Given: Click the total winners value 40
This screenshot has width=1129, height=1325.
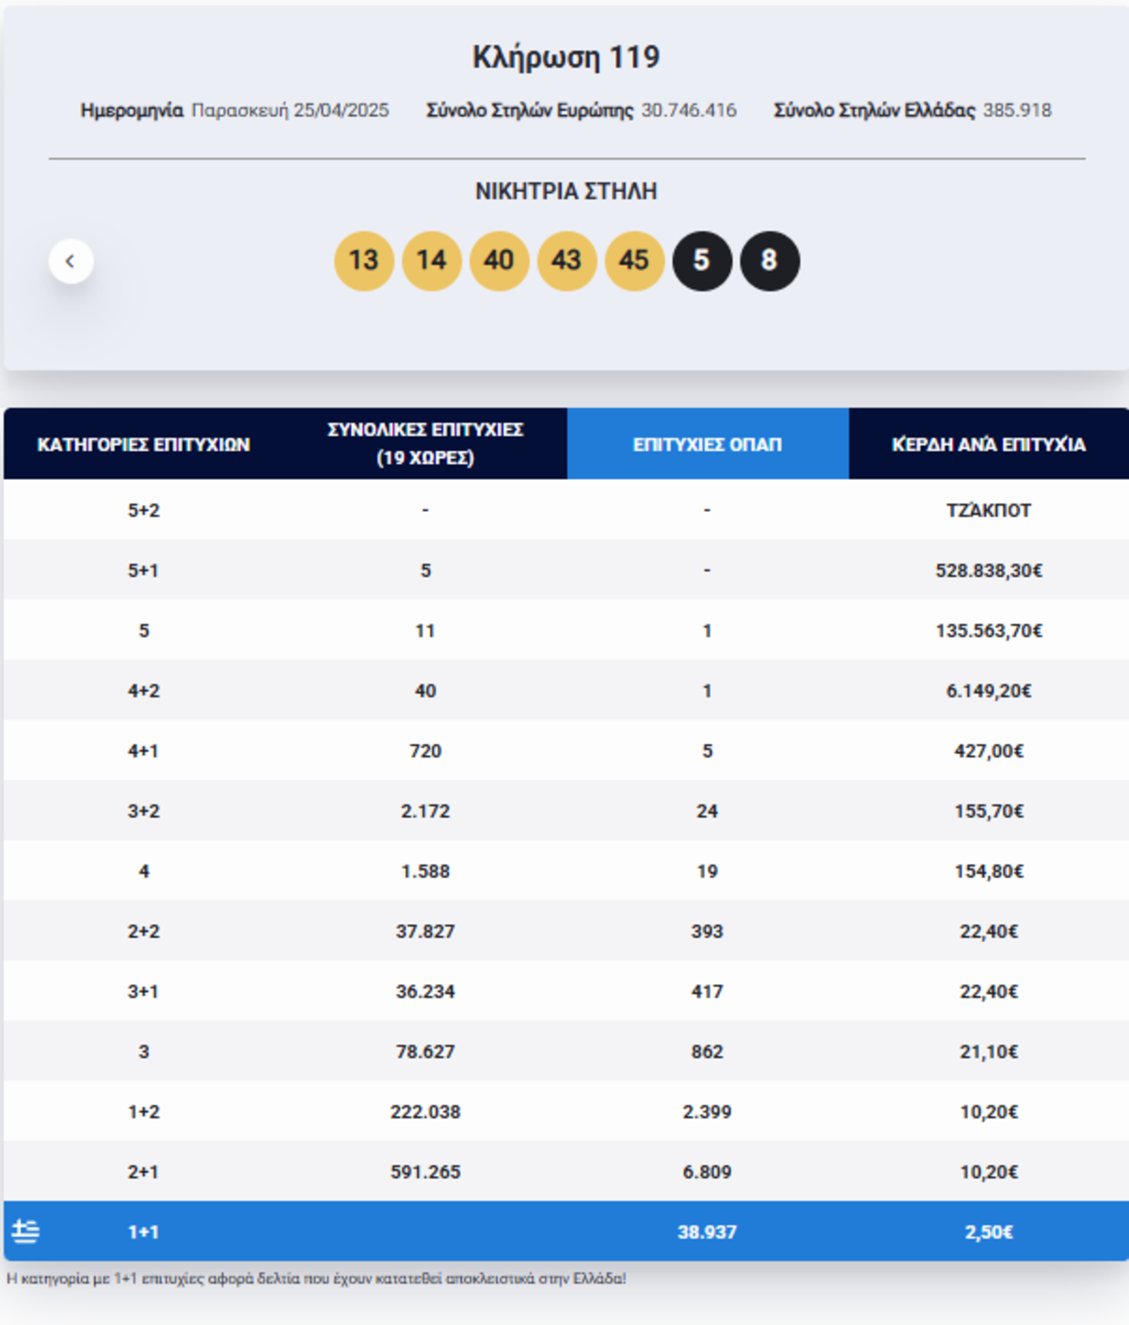Looking at the screenshot, I should (x=425, y=691).
